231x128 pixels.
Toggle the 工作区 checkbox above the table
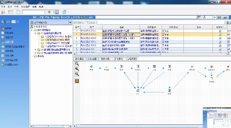coord(87,23)
